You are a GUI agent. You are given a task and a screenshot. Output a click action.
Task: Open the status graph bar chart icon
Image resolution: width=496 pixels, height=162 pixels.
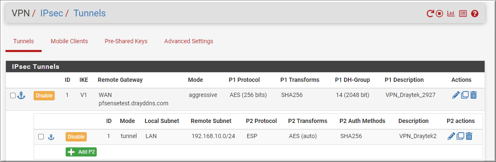pos(451,13)
